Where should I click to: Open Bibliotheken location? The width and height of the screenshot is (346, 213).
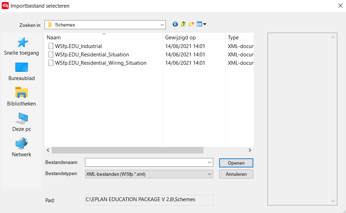(22, 97)
